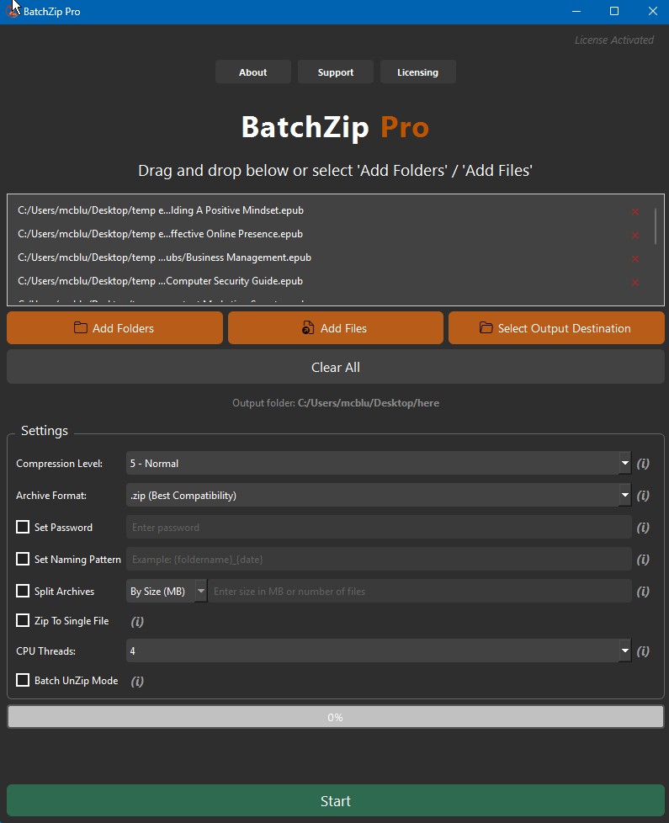Click the file list scrollbar

(x=656, y=226)
